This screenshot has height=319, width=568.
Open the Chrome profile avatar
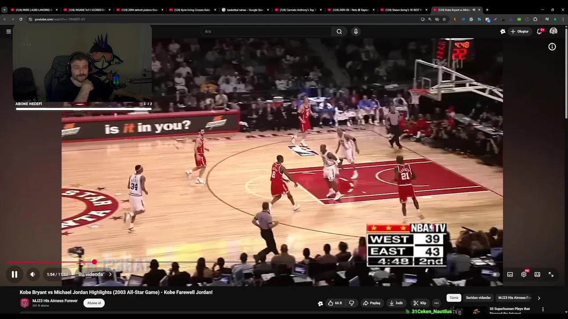tap(555, 19)
